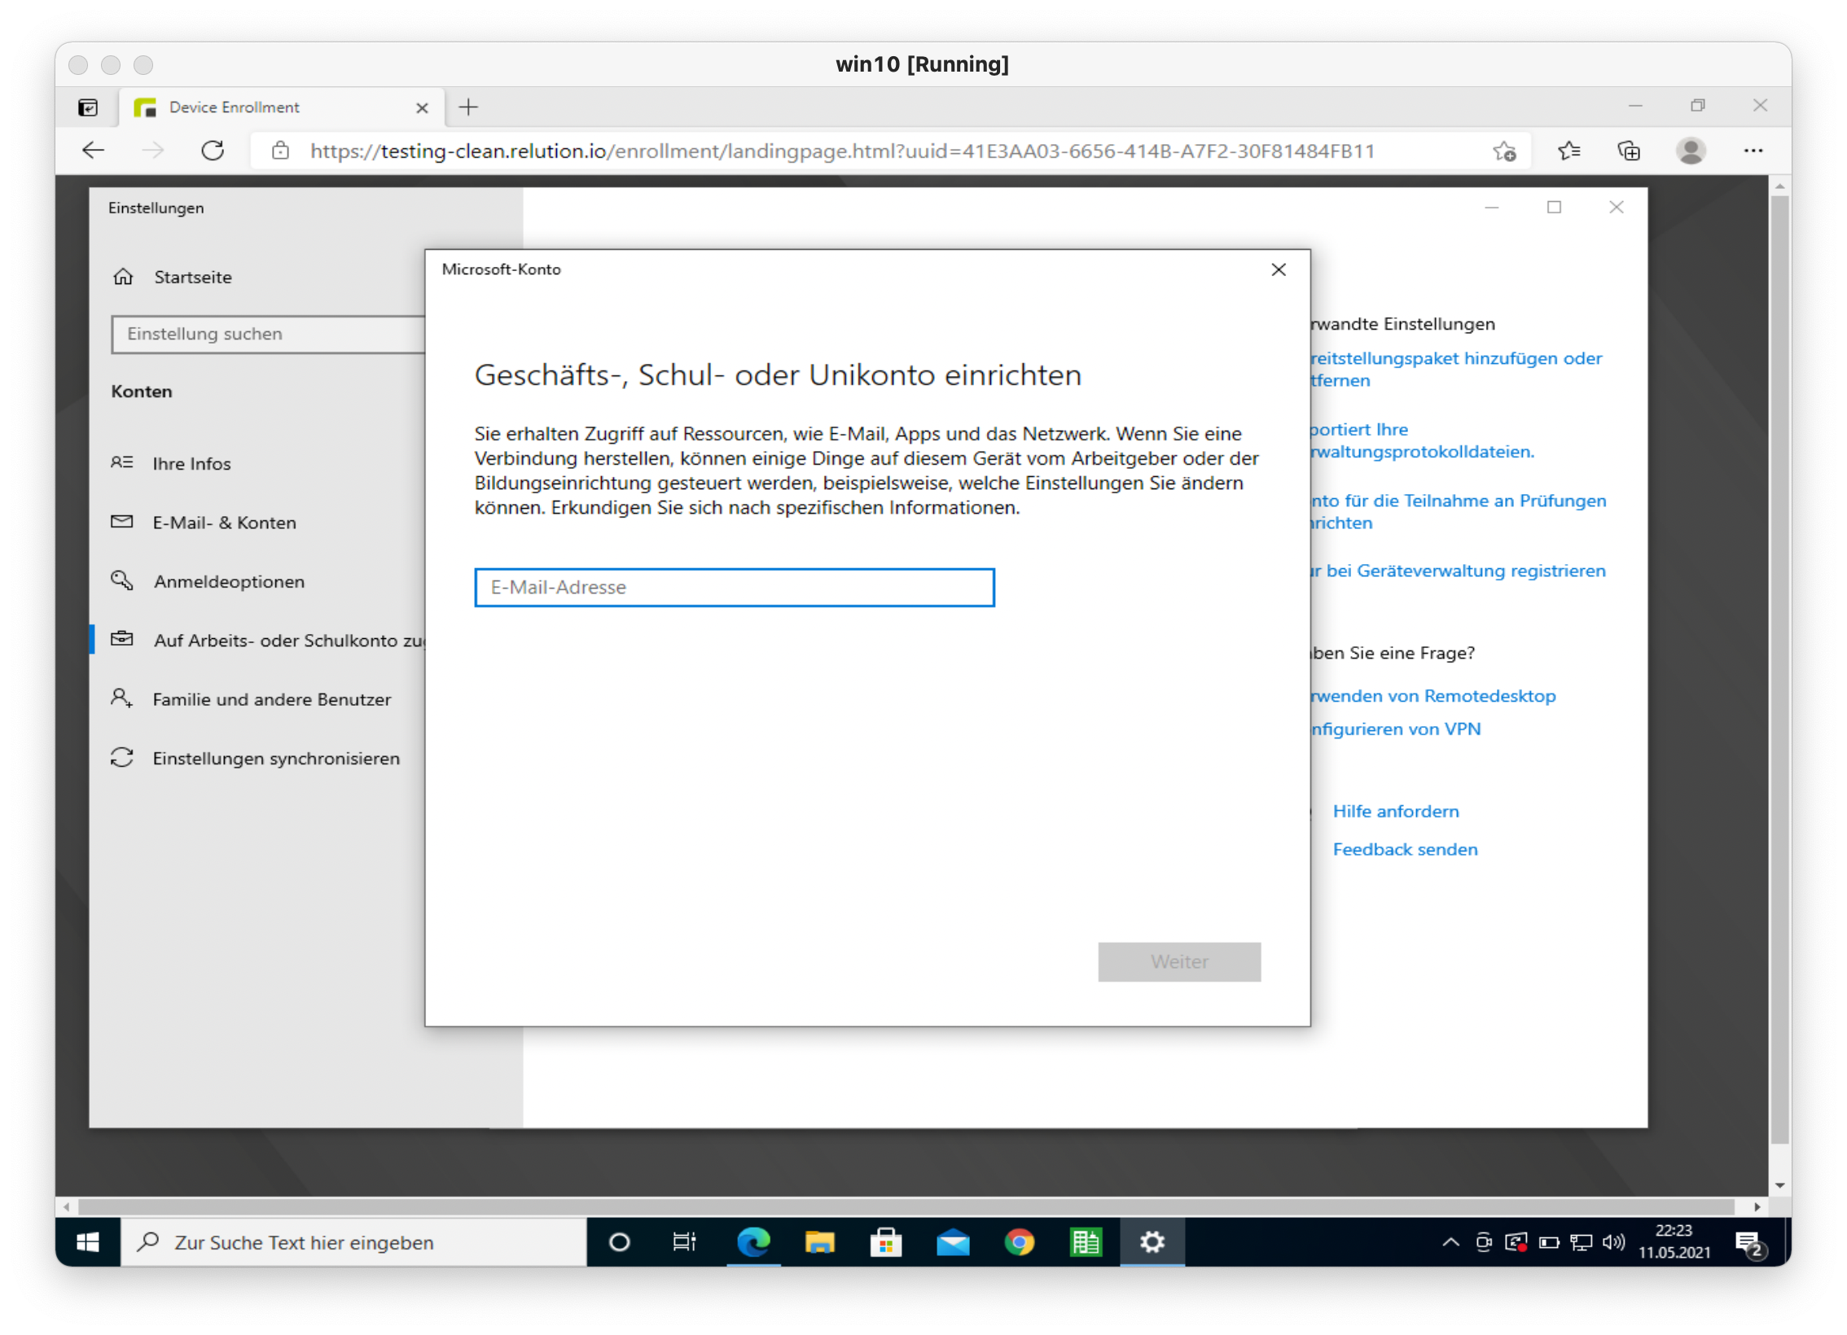Open the green spreadsheet app in taskbar
Screen dimensions: 1847x1335
tap(1086, 1242)
